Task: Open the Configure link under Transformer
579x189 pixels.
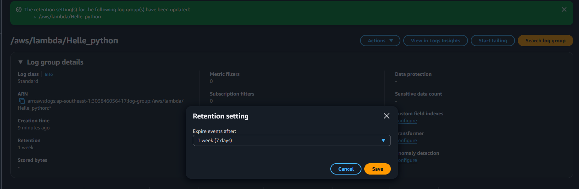Action: tap(407, 140)
